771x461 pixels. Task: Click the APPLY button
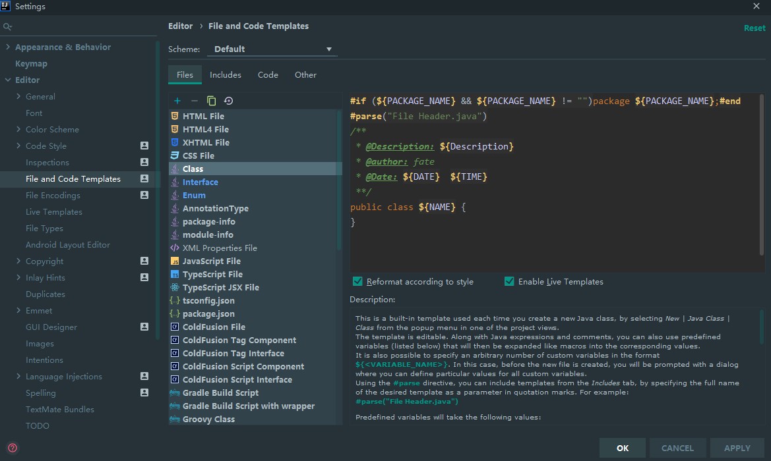coord(737,448)
